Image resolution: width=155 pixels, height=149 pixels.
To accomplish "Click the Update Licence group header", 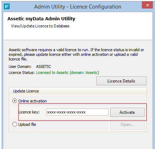I will [x=26, y=91].
